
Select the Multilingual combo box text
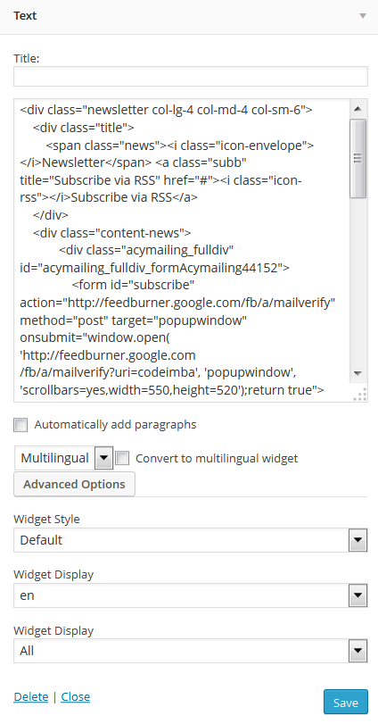pyautogui.click(x=55, y=458)
